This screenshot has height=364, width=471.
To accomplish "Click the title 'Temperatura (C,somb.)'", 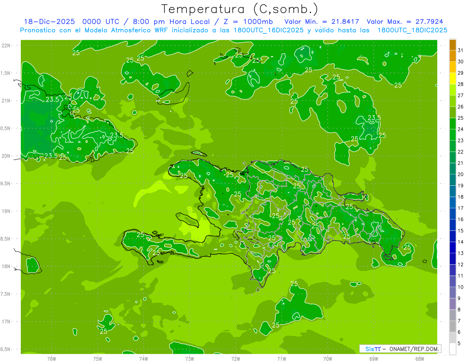I will [240, 9].
